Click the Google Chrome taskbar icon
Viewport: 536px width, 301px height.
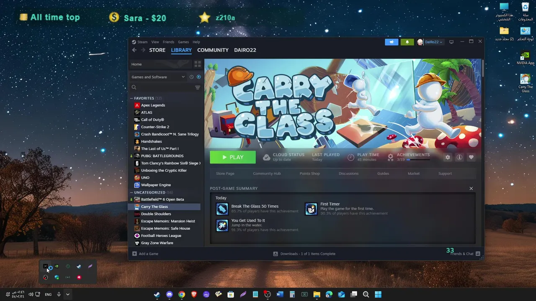coord(181,294)
